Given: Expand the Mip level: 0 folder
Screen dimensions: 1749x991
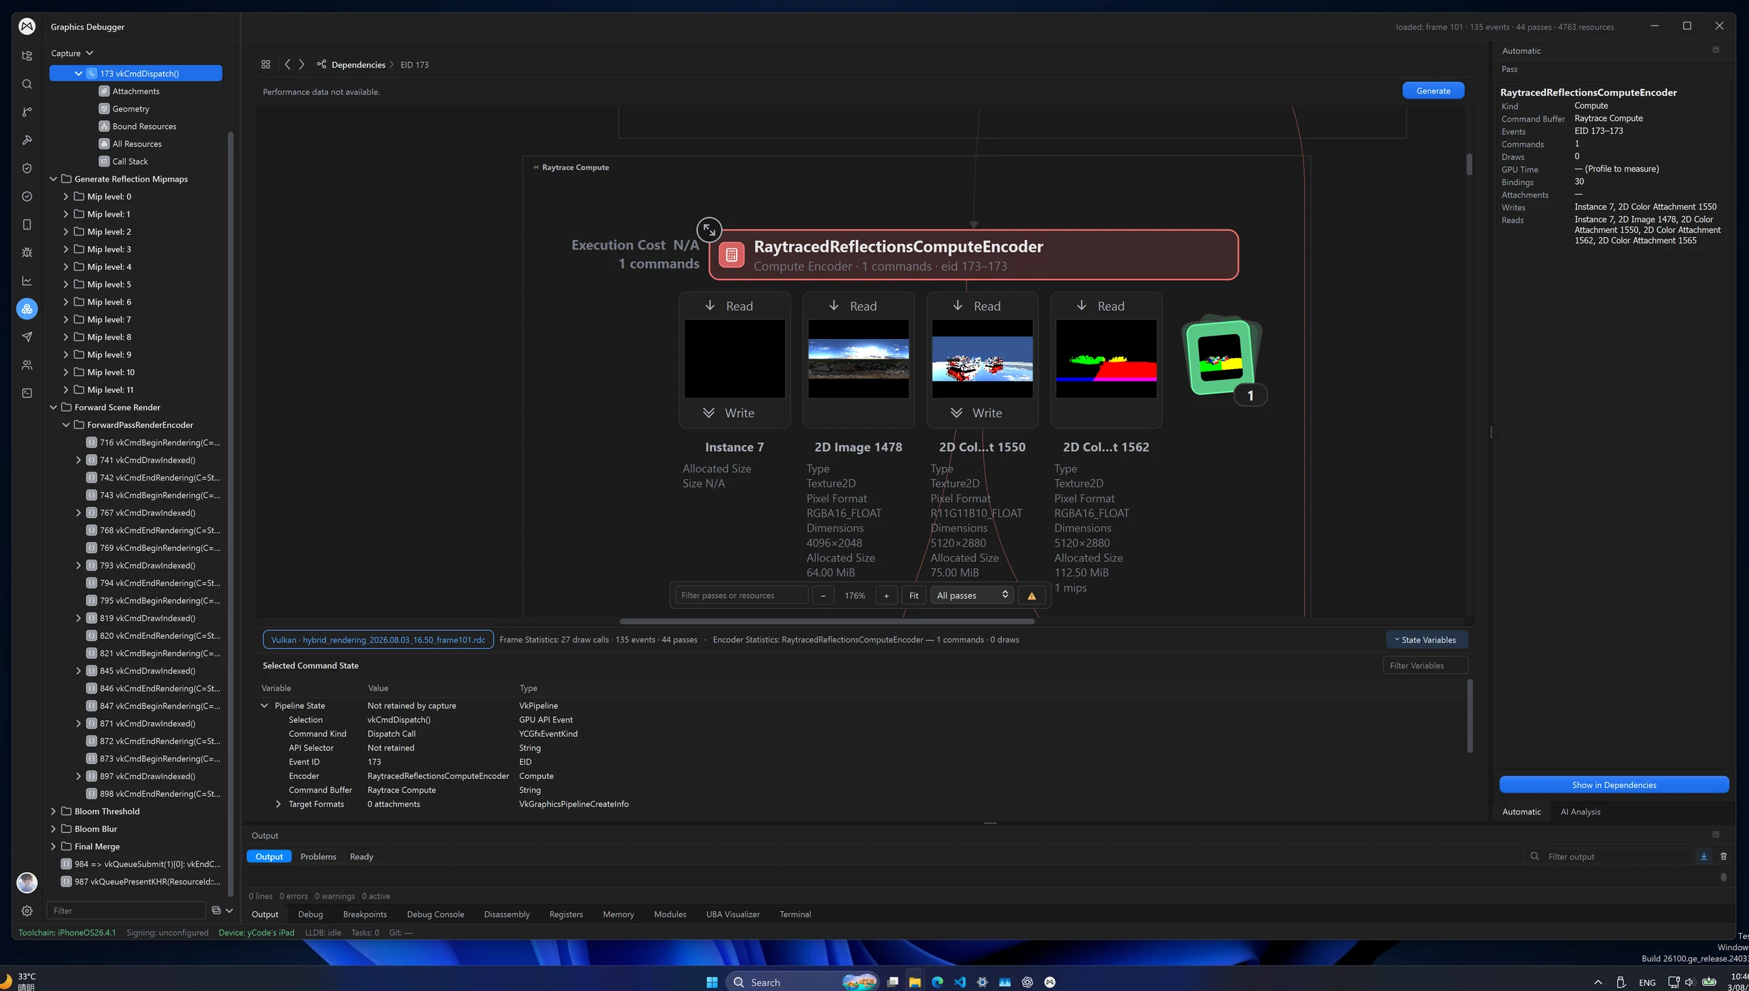Looking at the screenshot, I should tap(66, 197).
